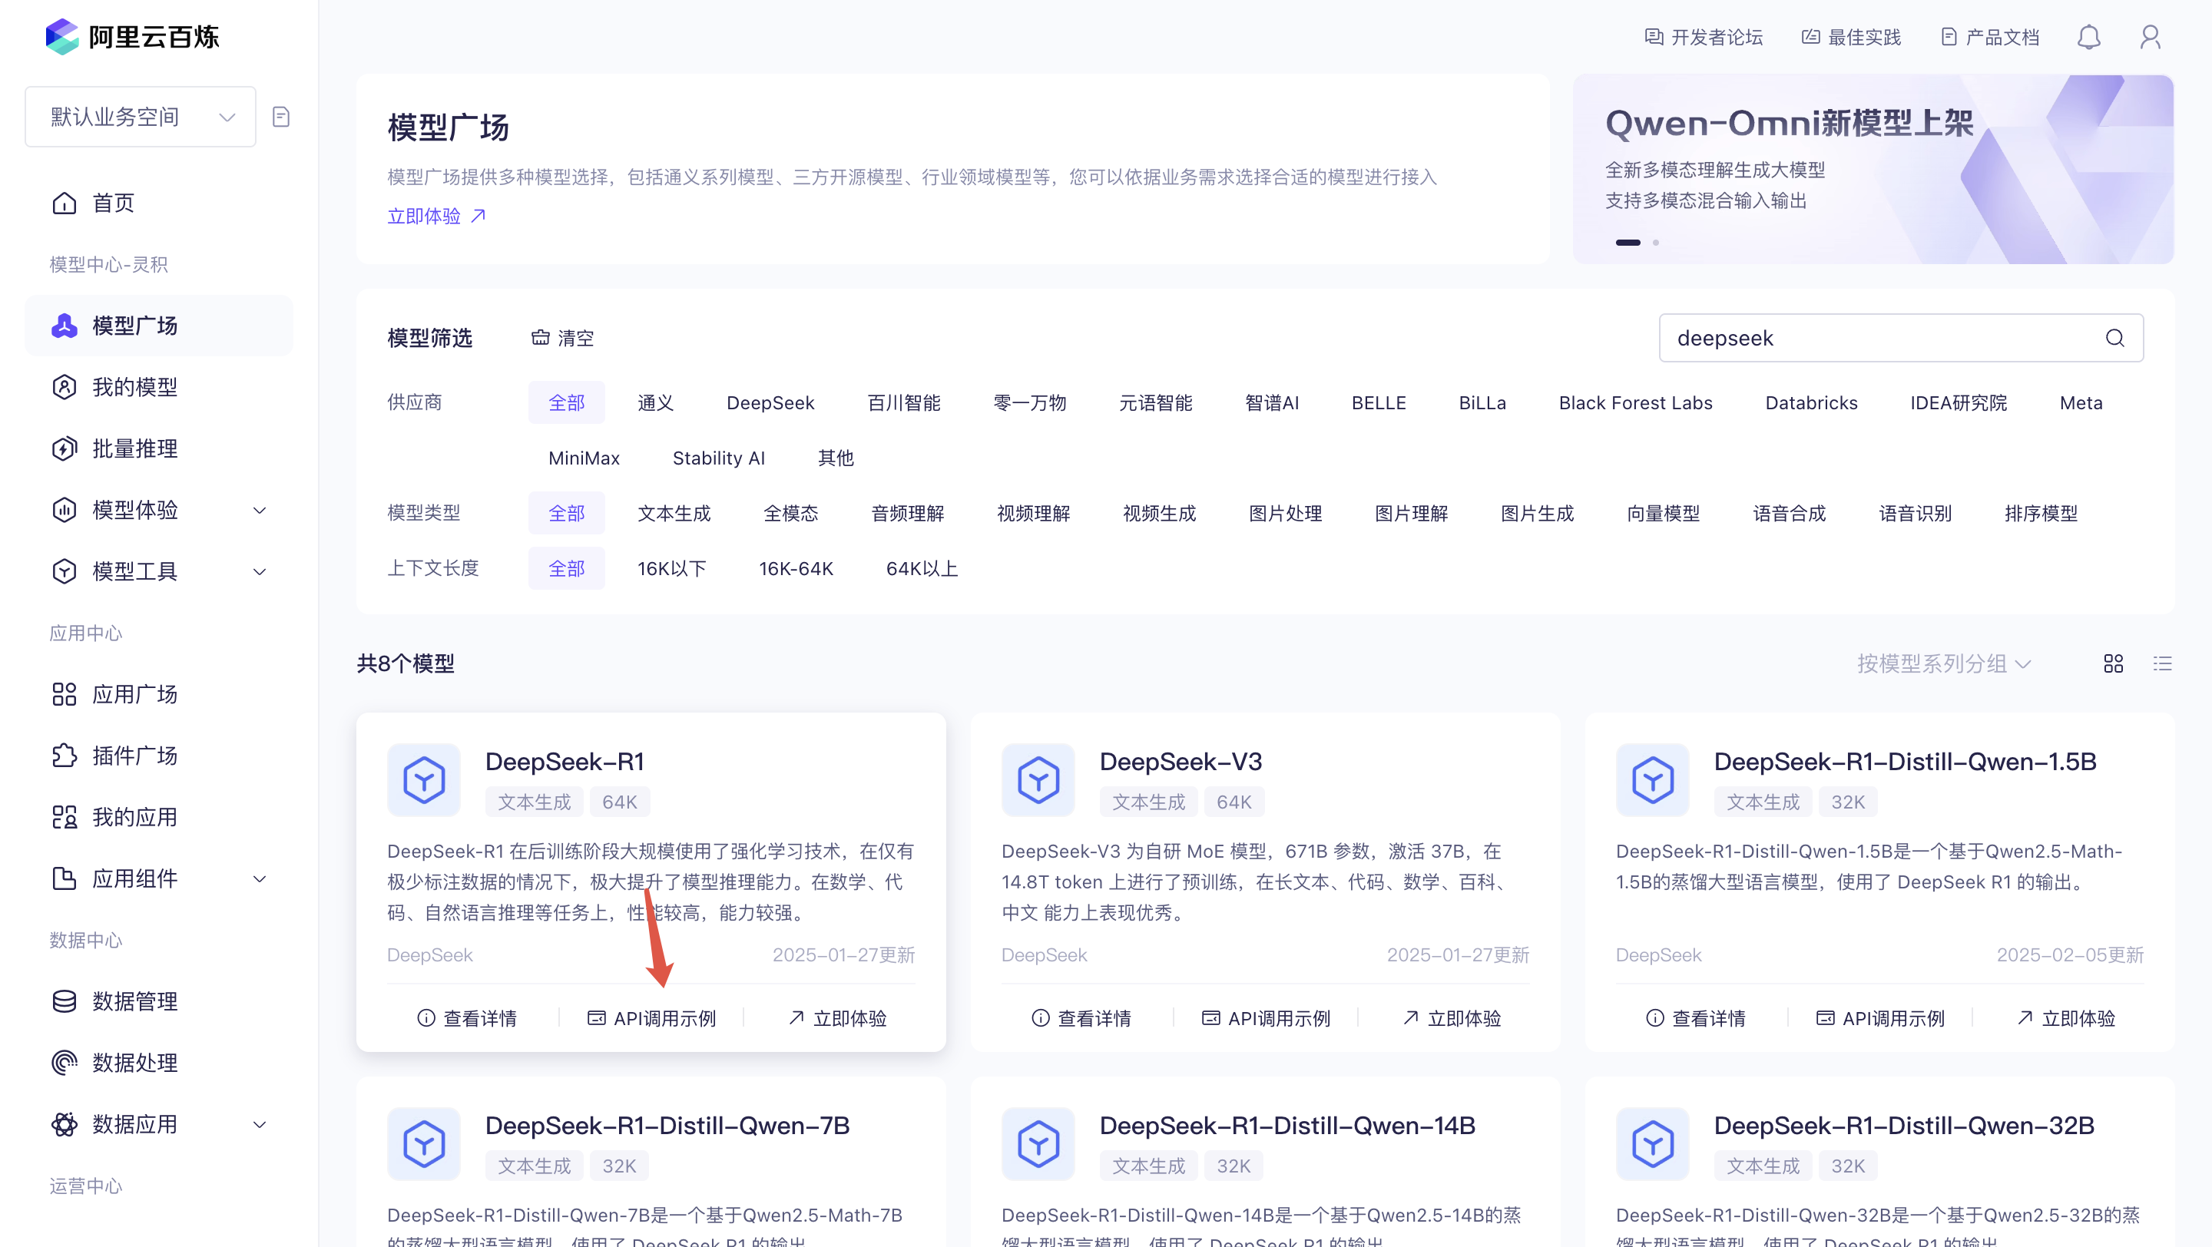
Task: Open the workspace document icon beside 默认业务空间
Action: tap(281, 117)
